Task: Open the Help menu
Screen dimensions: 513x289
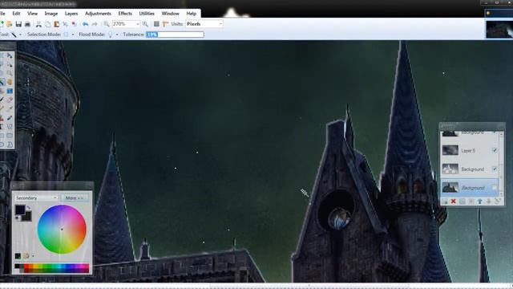Action: [192, 14]
